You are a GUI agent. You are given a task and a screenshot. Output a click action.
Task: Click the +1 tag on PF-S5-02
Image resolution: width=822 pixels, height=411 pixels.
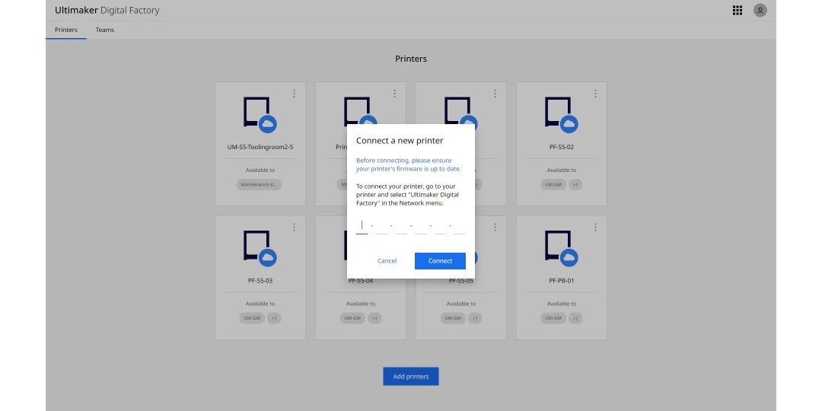click(575, 184)
